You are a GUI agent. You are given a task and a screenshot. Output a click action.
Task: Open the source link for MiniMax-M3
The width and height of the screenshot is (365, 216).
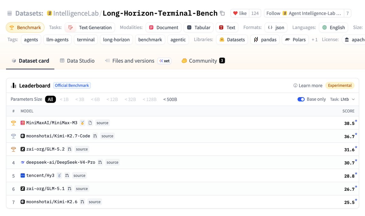click(x=102, y=123)
